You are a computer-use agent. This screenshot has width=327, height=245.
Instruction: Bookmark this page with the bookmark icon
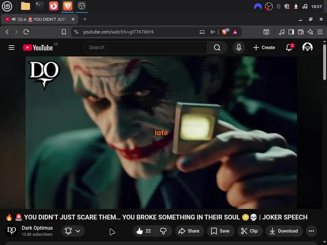tap(64, 32)
